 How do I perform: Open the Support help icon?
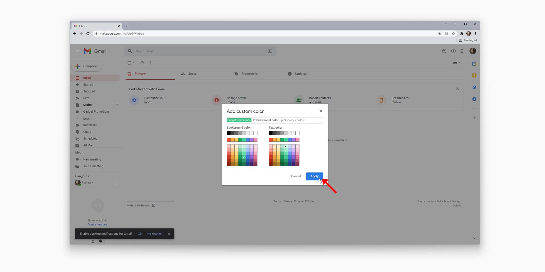pyautogui.click(x=444, y=51)
